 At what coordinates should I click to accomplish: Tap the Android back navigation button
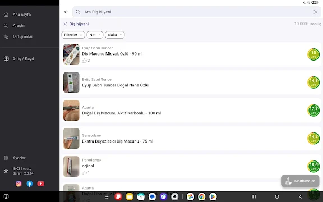(x=301, y=196)
